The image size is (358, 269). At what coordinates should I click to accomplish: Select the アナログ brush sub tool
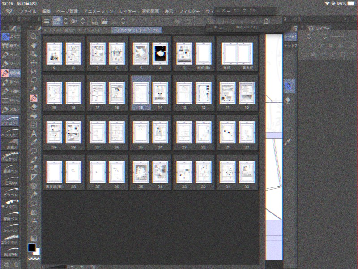coord(10,121)
